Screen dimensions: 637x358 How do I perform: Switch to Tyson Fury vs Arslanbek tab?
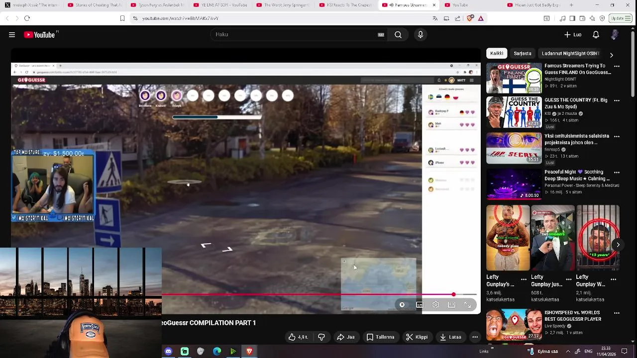157,5
